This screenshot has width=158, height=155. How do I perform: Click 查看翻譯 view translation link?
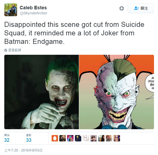tap(15, 50)
